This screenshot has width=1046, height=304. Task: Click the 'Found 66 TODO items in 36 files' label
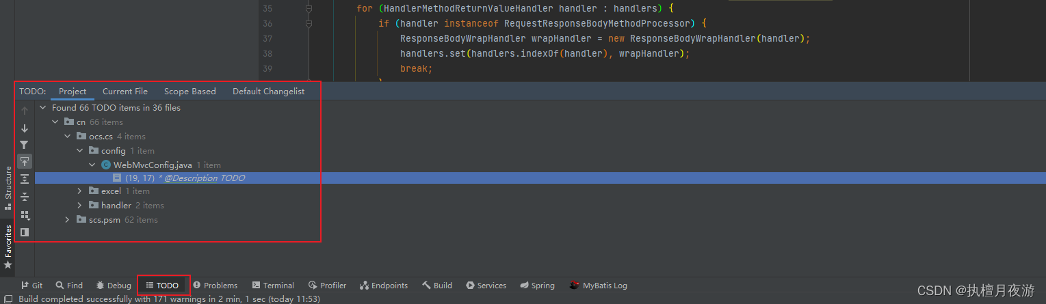(x=116, y=108)
